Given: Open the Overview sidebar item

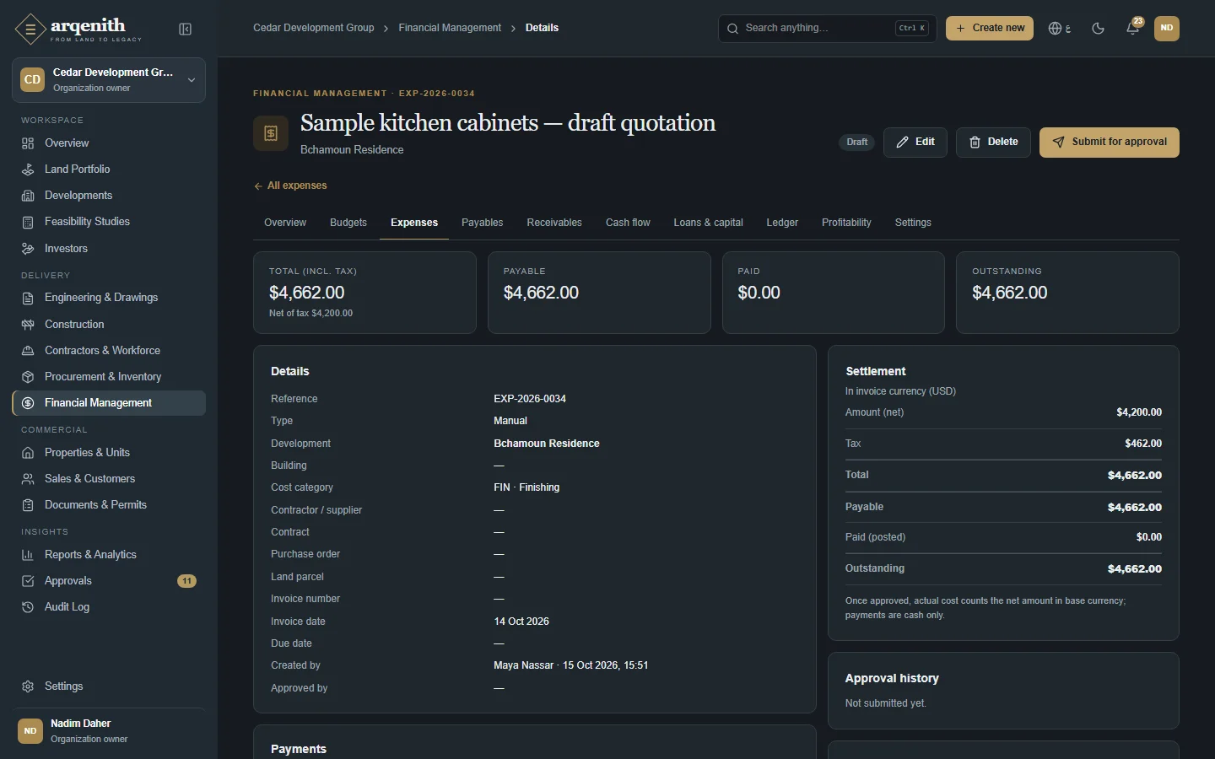Looking at the screenshot, I should [109, 143].
